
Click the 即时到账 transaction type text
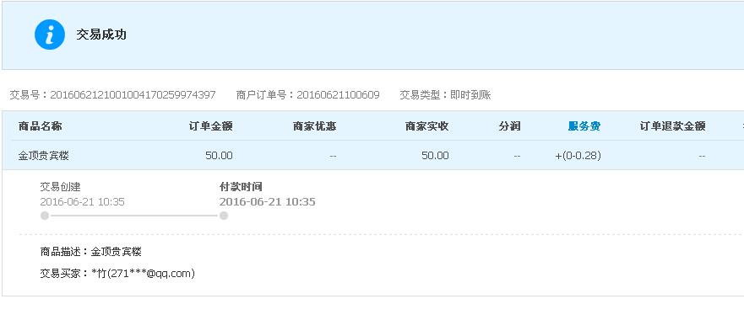tap(470, 95)
